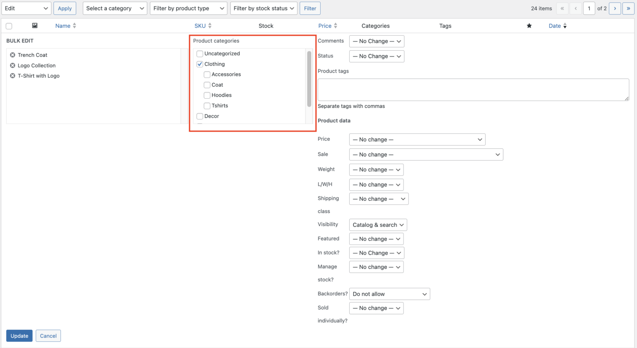
Task: Click the SKU column sort arrows
Action: tap(210, 26)
